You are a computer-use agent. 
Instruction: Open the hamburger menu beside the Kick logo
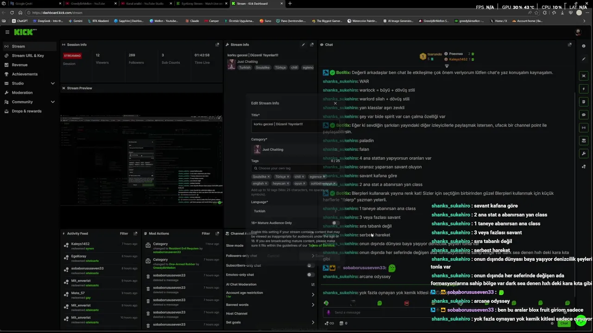point(7,32)
